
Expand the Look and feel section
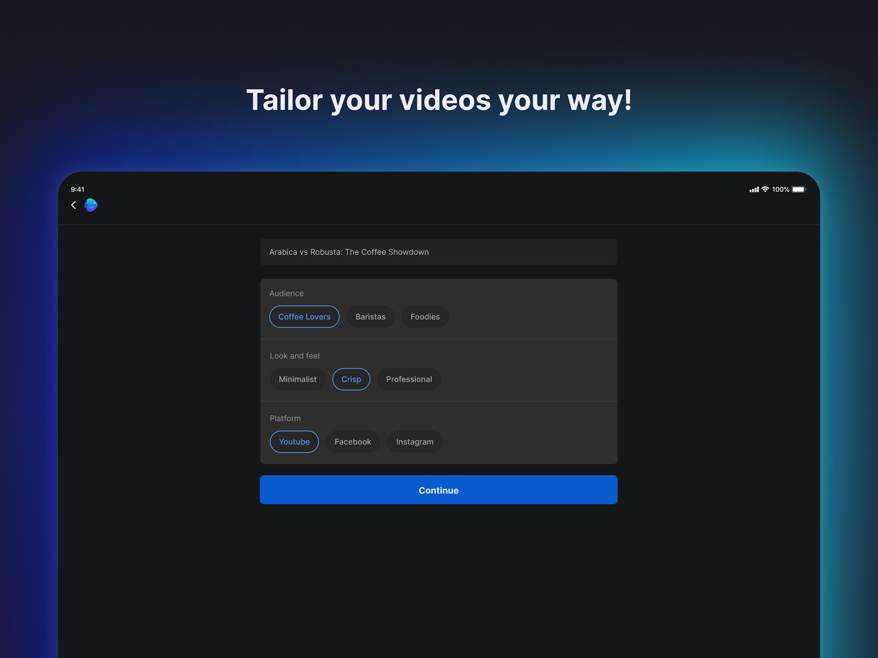coord(294,355)
